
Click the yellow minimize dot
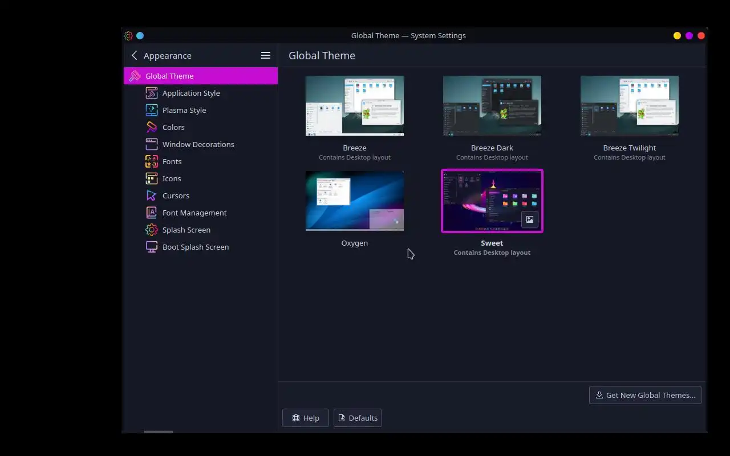point(677,35)
